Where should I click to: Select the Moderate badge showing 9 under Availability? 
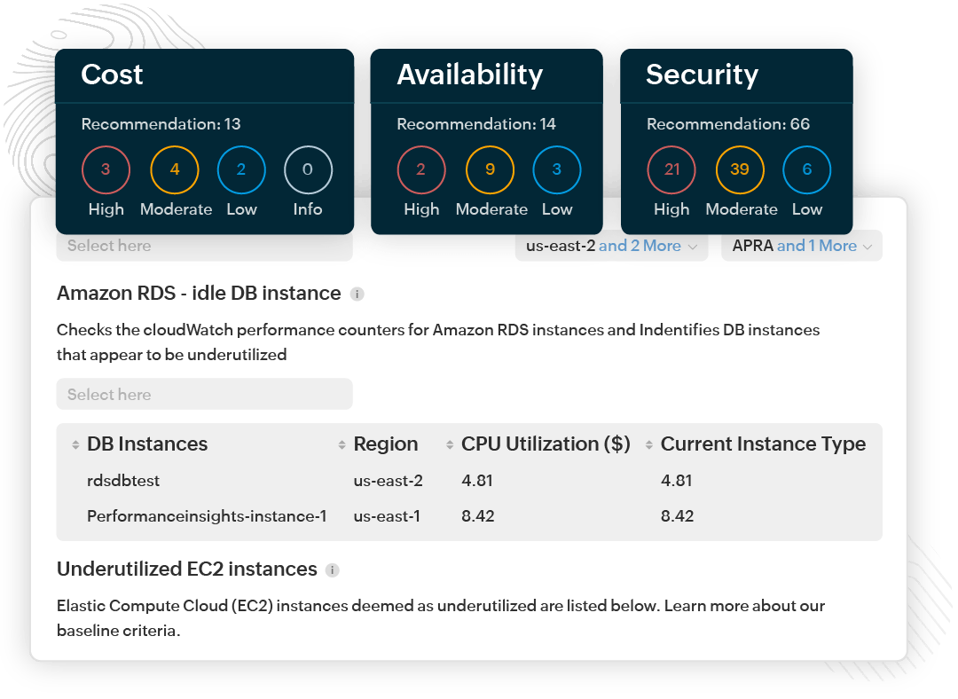[490, 169]
